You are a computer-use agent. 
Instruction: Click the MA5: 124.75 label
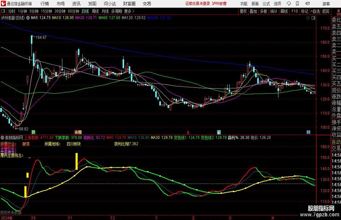(x=41, y=18)
